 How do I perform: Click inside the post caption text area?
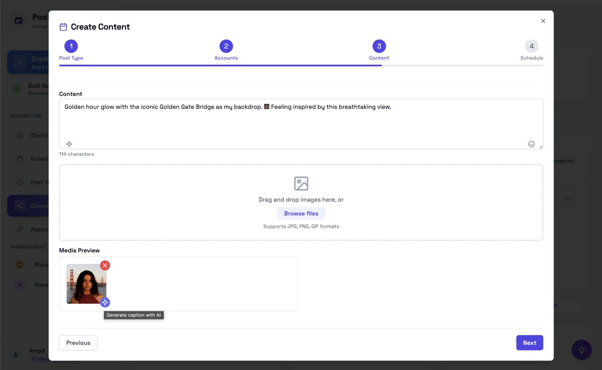(301, 120)
